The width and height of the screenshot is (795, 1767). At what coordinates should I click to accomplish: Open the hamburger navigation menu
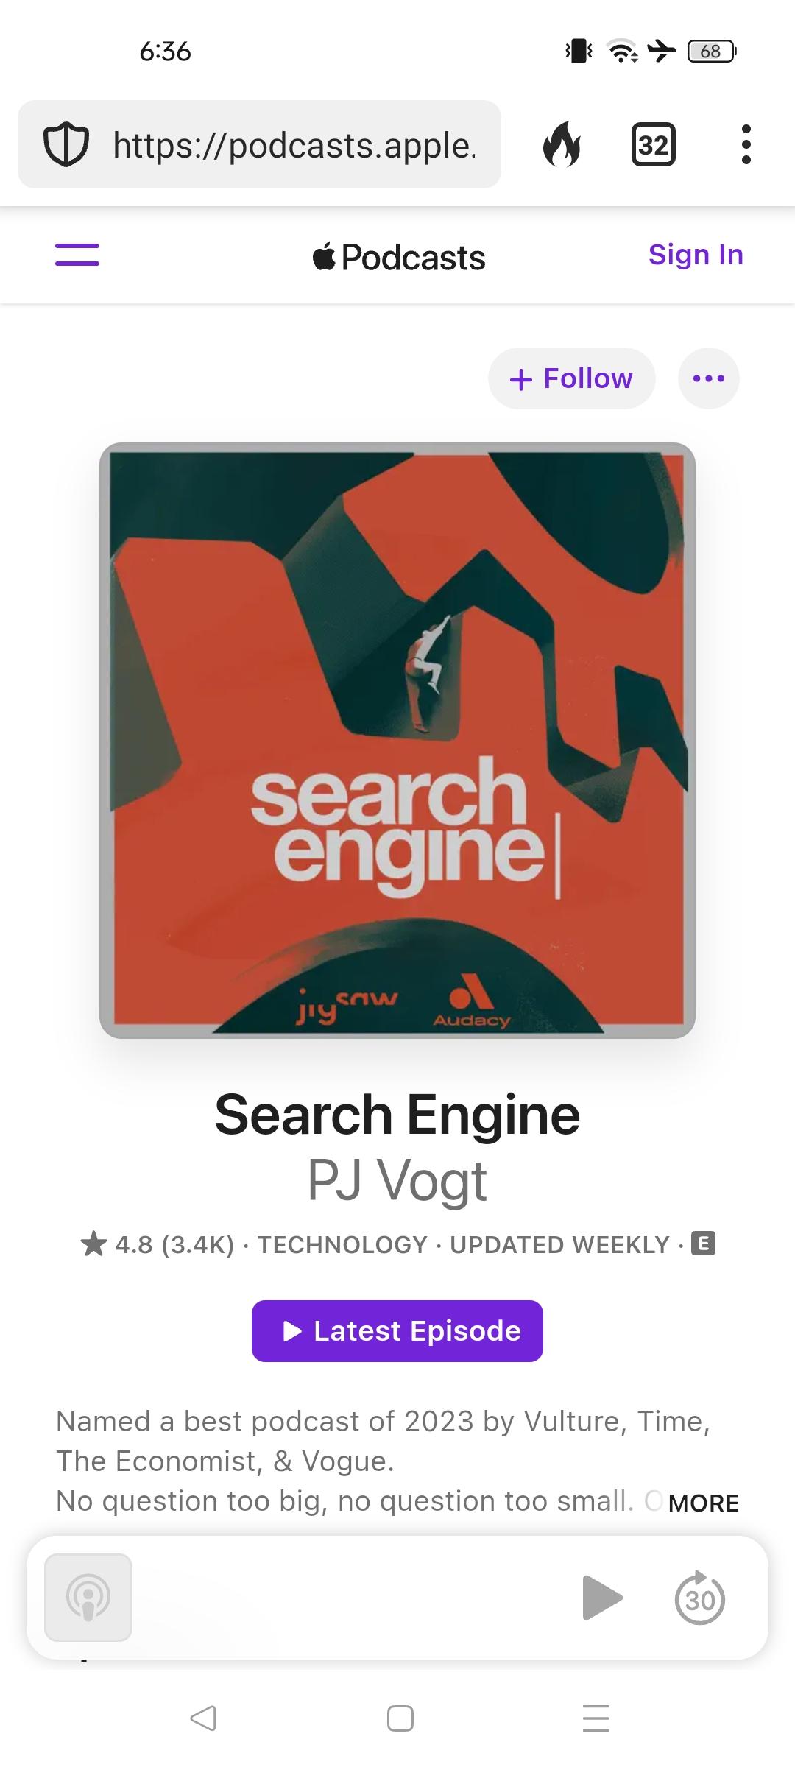(77, 255)
